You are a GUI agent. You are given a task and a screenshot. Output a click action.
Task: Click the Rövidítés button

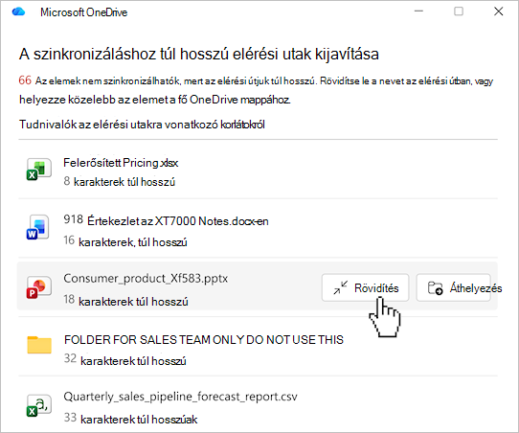(365, 287)
